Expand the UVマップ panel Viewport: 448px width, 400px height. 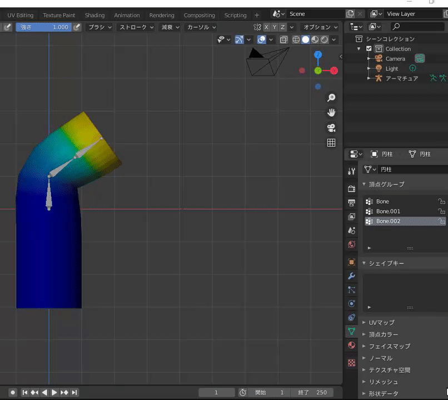[381, 323]
